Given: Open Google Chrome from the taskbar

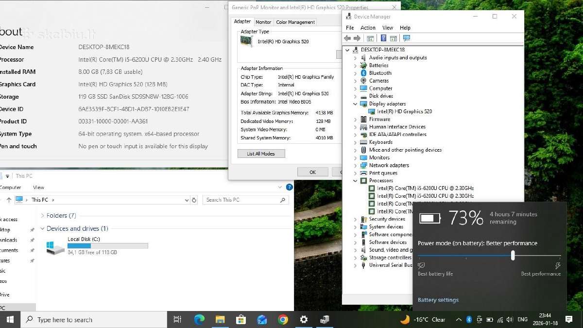Looking at the screenshot, I should point(283,319).
